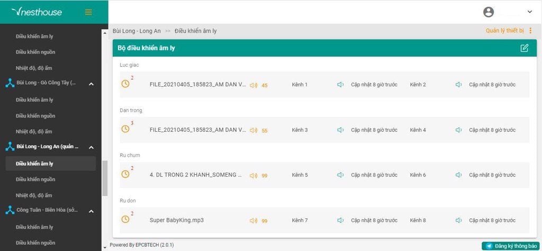Image resolution: width=542 pixels, height=251 pixels.
Task: Click the nesthouse logo
Action: click(37, 12)
